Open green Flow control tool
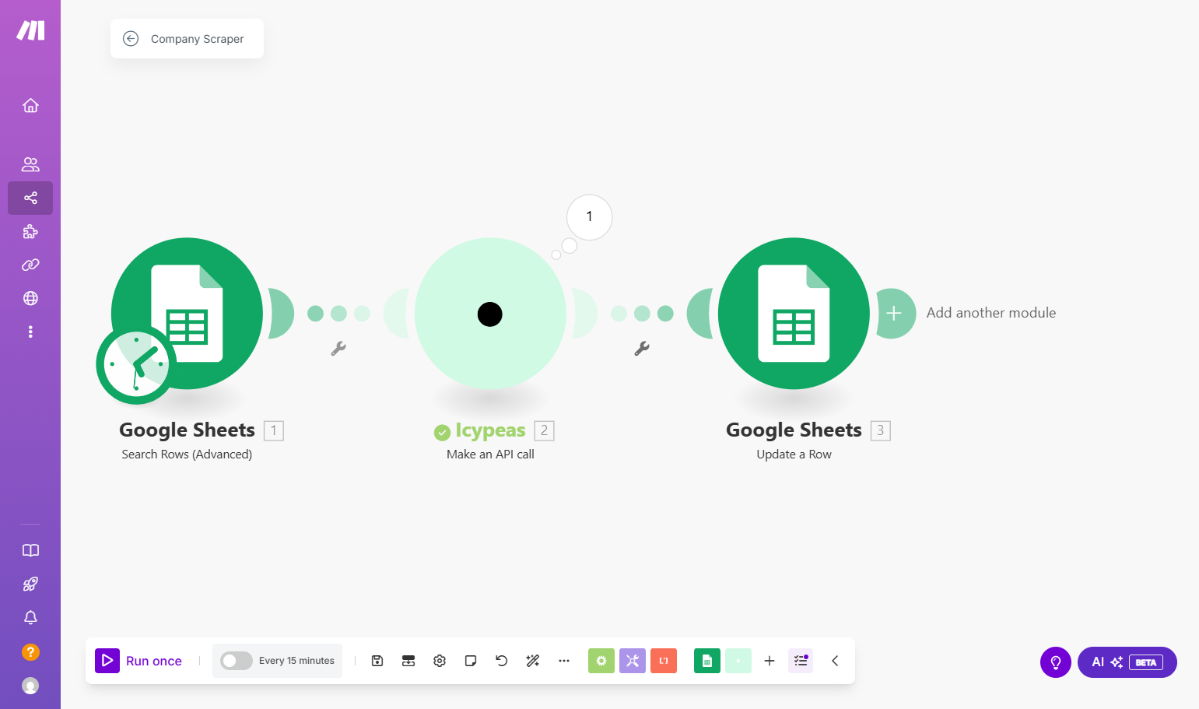Image resolution: width=1199 pixels, height=709 pixels. click(601, 661)
